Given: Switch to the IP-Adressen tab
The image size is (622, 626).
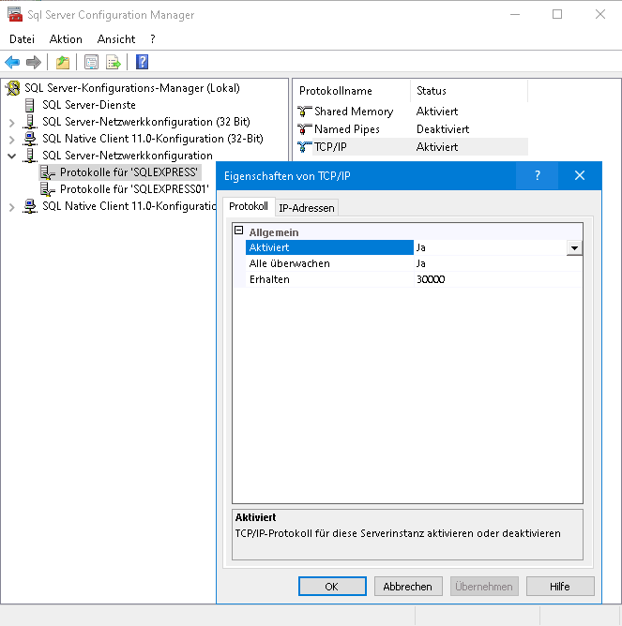Looking at the screenshot, I should coord(306,207).
